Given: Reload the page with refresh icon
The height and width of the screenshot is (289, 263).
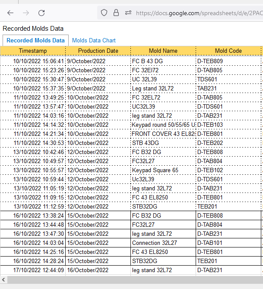Looking at the screenshot, I should click(x=41, y=13).
